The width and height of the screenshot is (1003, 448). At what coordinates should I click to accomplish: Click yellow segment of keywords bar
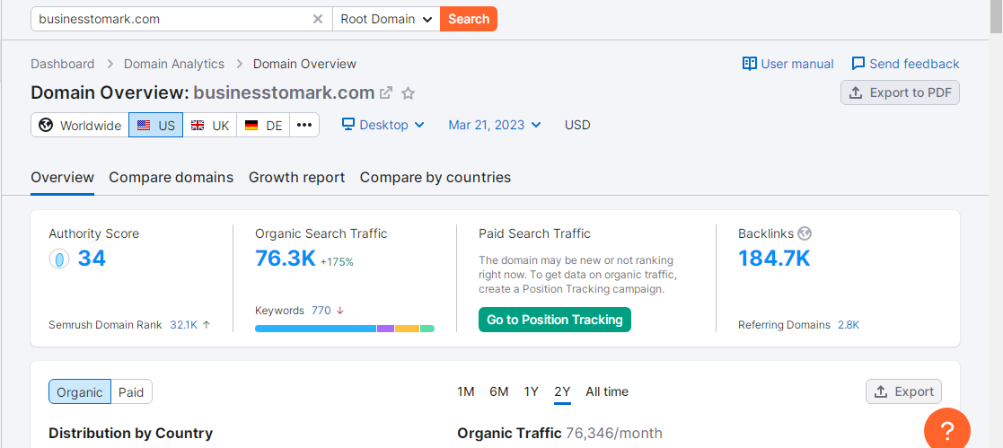407,329
